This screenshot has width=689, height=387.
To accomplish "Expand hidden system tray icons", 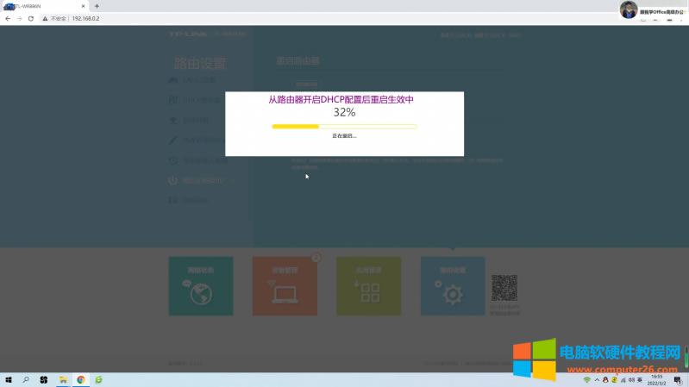I will coord(597,380).
